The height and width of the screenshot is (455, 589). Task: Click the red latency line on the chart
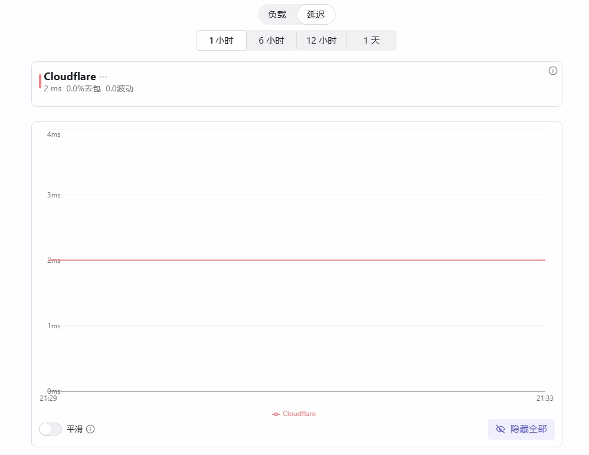(295, 259)
